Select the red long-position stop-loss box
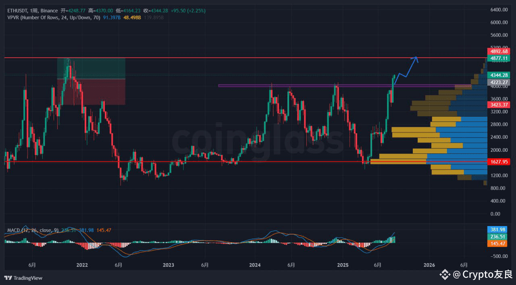Screen dimensions: 516x285 91,92
